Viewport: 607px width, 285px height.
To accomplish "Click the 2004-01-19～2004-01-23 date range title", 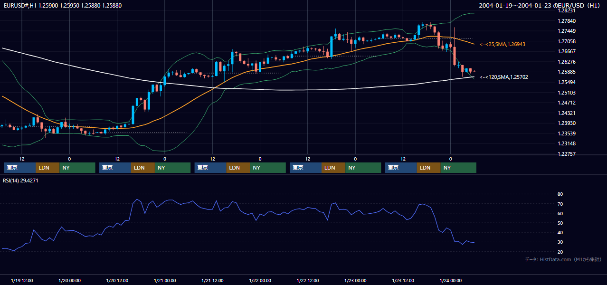I will (x=540, y=6).
